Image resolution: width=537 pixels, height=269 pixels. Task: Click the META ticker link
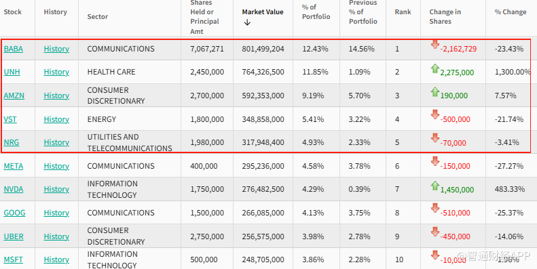(x=14, y=166)
